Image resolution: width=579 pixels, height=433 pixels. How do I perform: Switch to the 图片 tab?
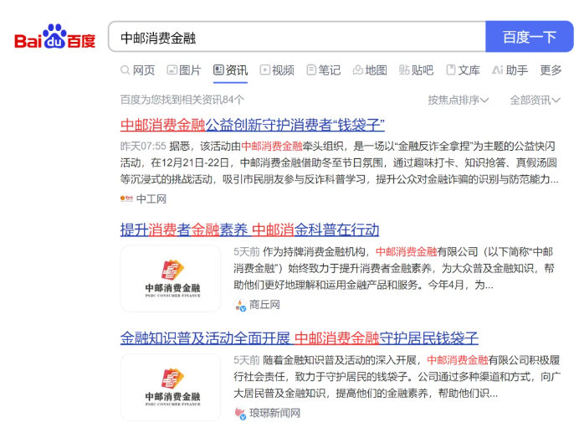pyautogui.click(x=184, y=70)
